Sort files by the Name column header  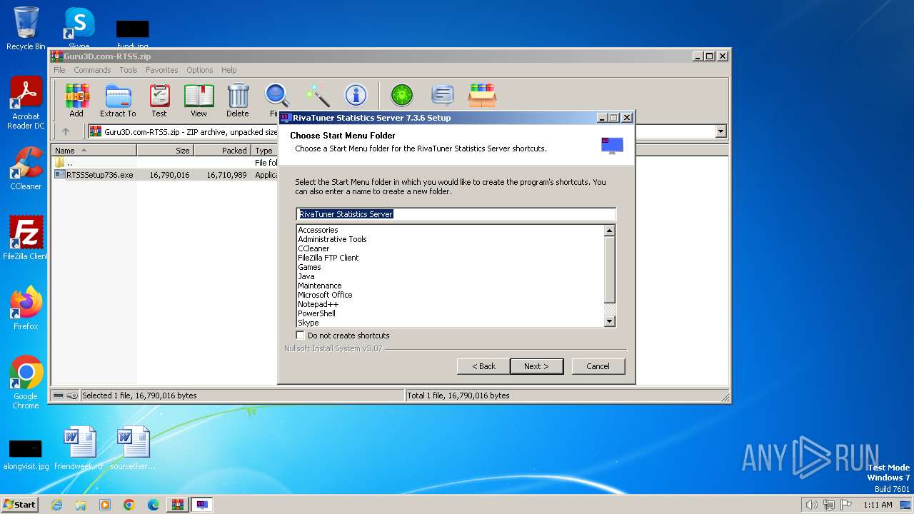click(94, 151)
